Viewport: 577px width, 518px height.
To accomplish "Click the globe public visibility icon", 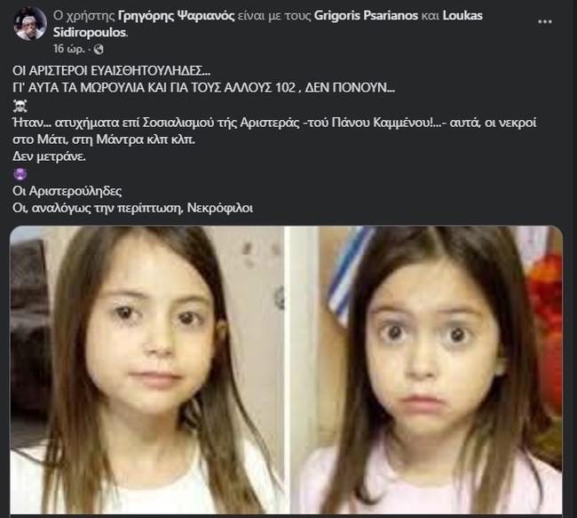I will coord(99,49).
